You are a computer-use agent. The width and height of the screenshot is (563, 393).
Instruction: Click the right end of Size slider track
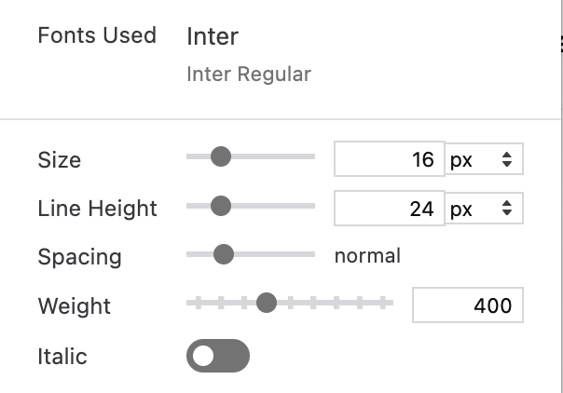[311, 156]
